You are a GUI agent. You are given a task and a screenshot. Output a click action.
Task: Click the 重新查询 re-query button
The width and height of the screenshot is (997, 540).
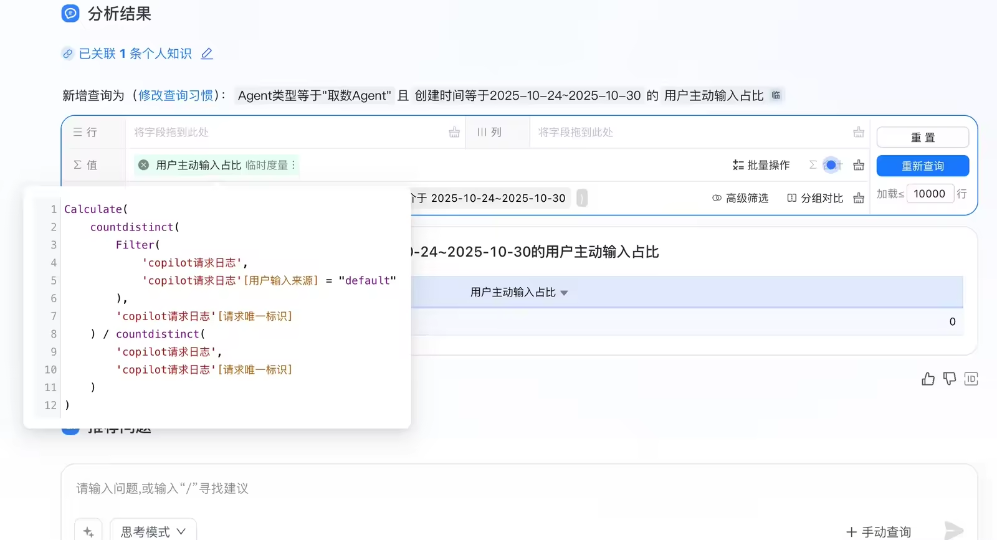pyautogui.click(x=923, y=166)
